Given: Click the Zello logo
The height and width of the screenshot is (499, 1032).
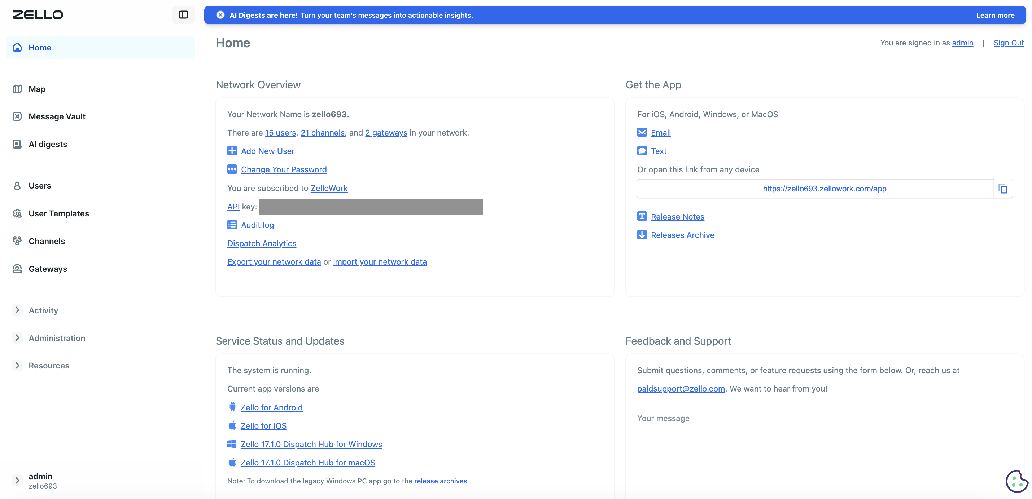Looking at the screenshot, I should pos(38,15).
